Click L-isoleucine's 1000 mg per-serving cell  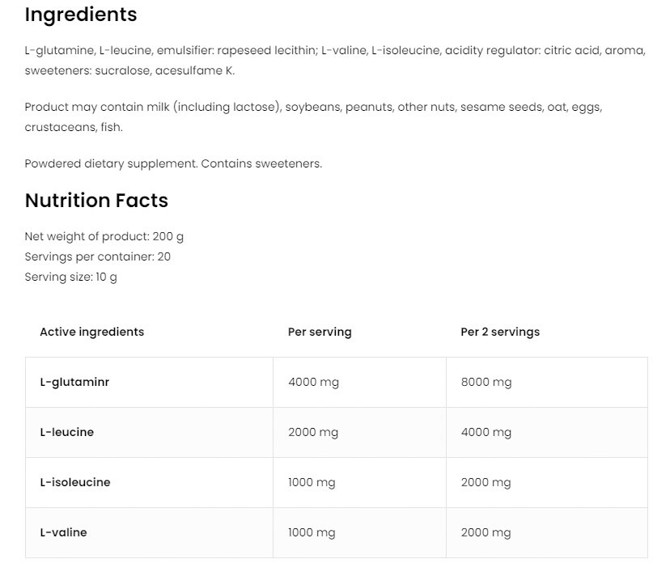[x=312, y=482]
